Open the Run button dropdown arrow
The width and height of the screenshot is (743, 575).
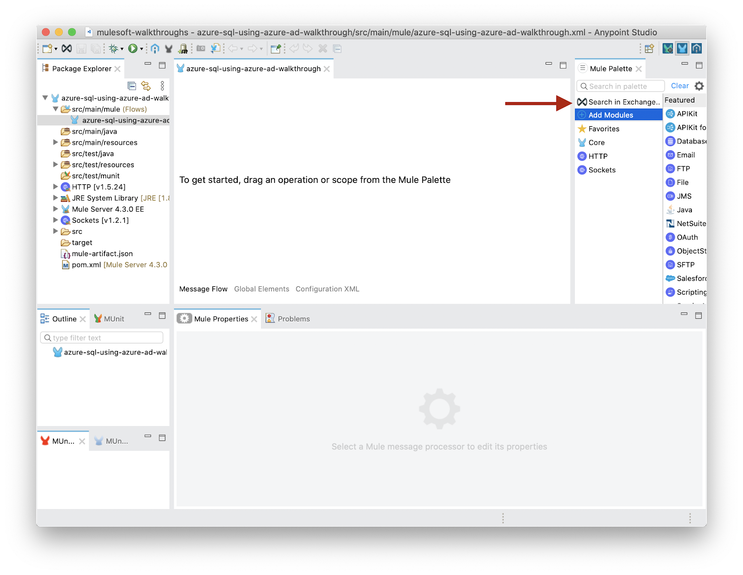point(142,49)
